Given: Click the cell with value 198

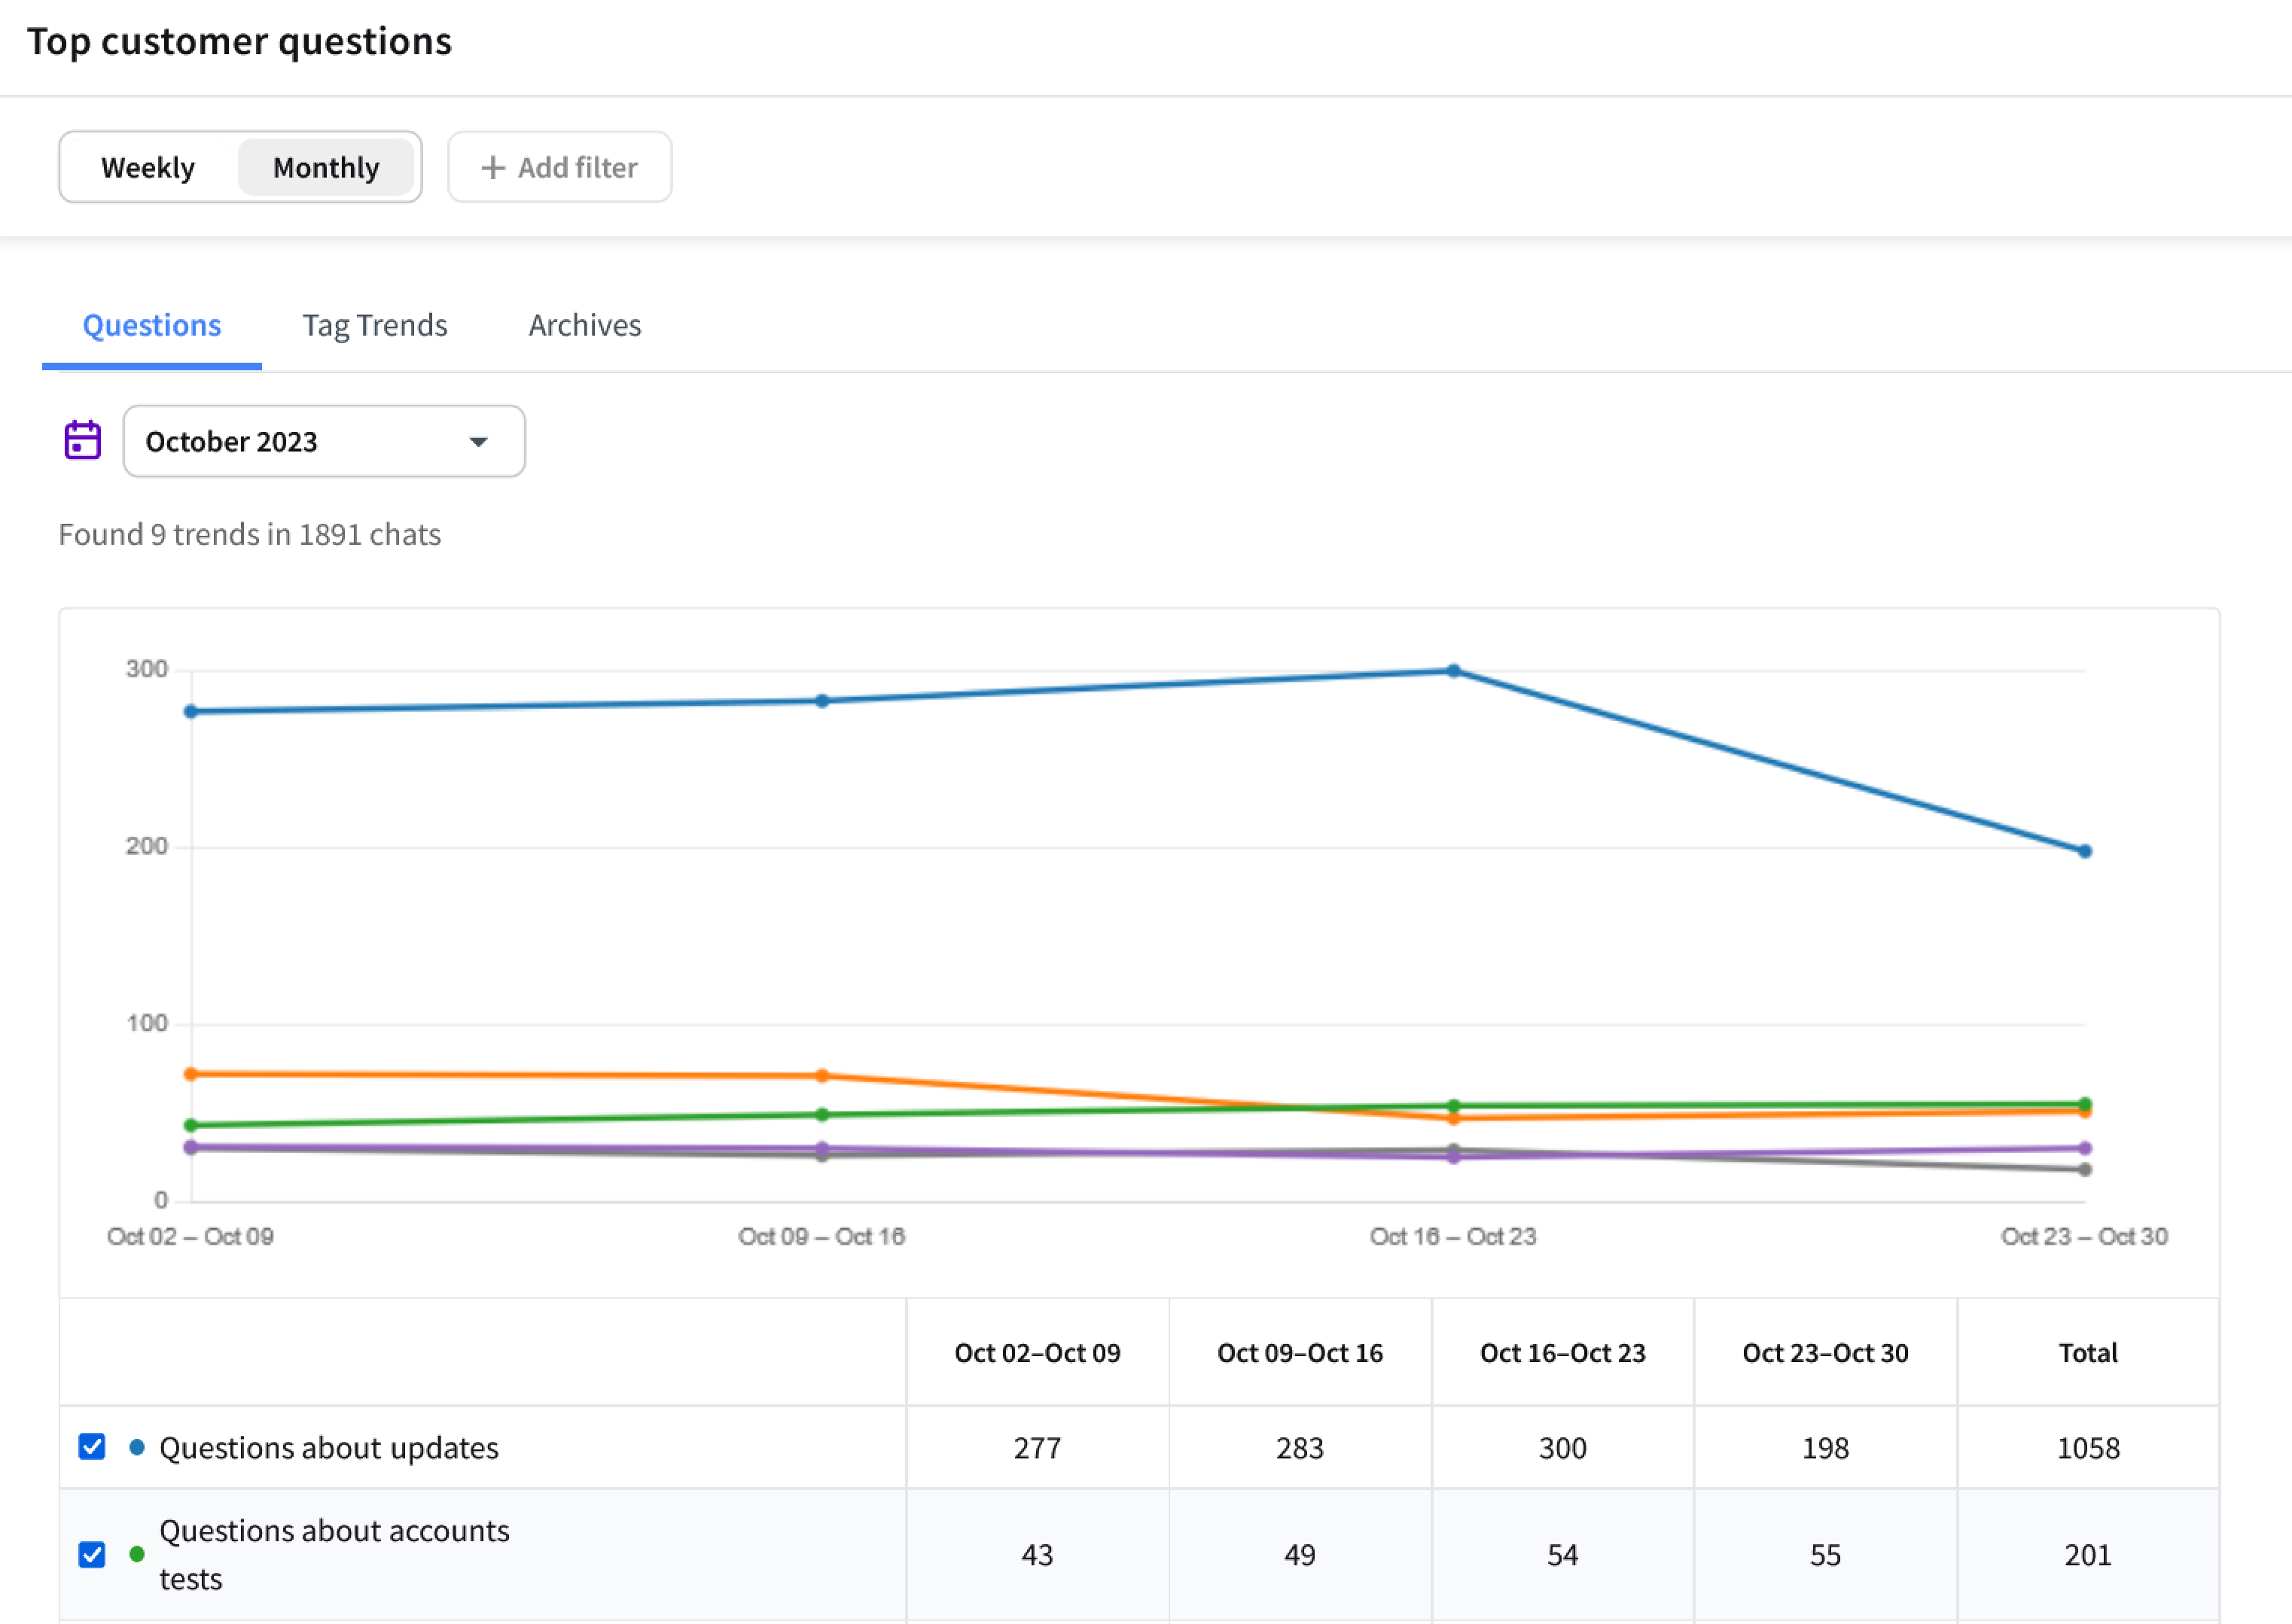Looking at the screenshot, I should (1826, 1448).
